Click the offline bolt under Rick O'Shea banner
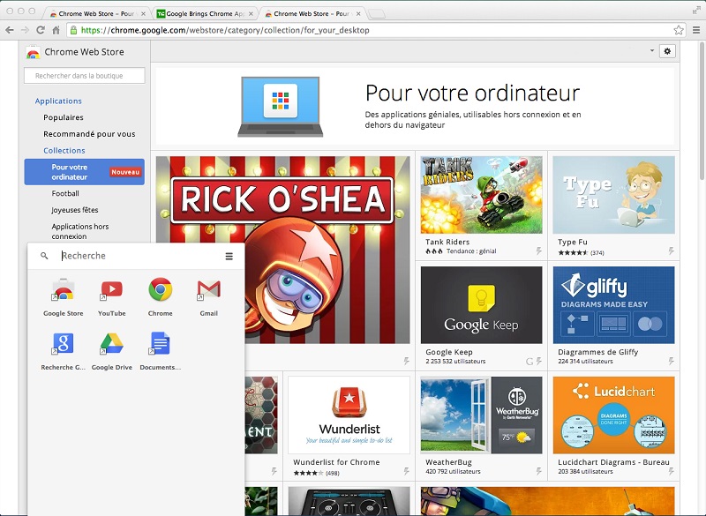Image resolution: width=706 pixels, height=516 pixels. pyautogui.click(x=407, y=362)
